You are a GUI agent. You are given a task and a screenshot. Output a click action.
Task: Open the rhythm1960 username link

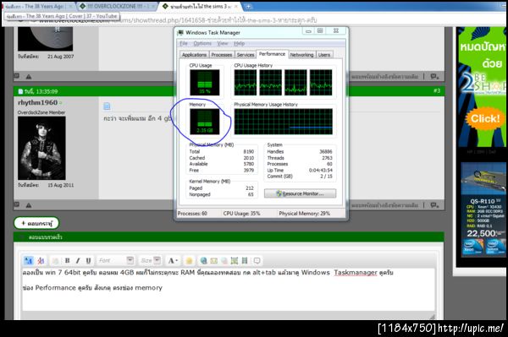click(x=37, y=102)
